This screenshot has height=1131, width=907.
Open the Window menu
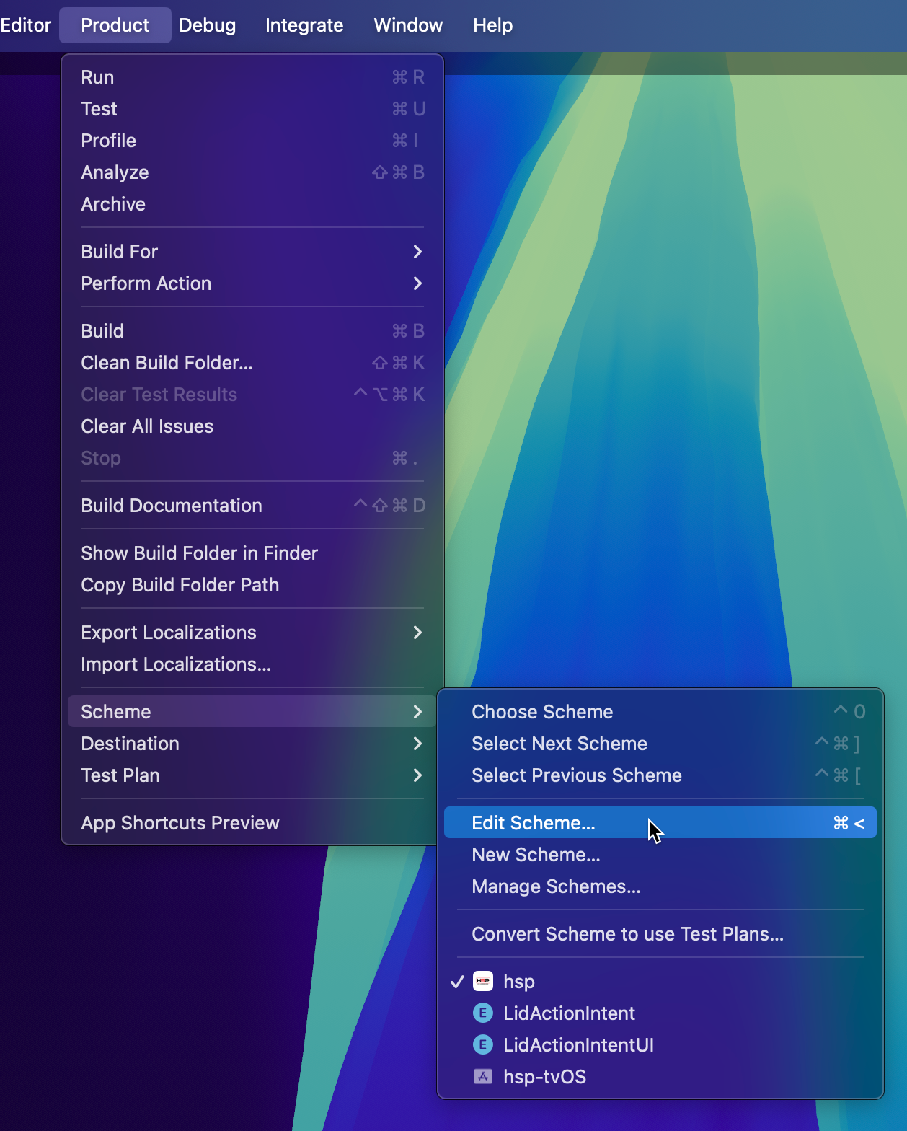pos(408,25)
